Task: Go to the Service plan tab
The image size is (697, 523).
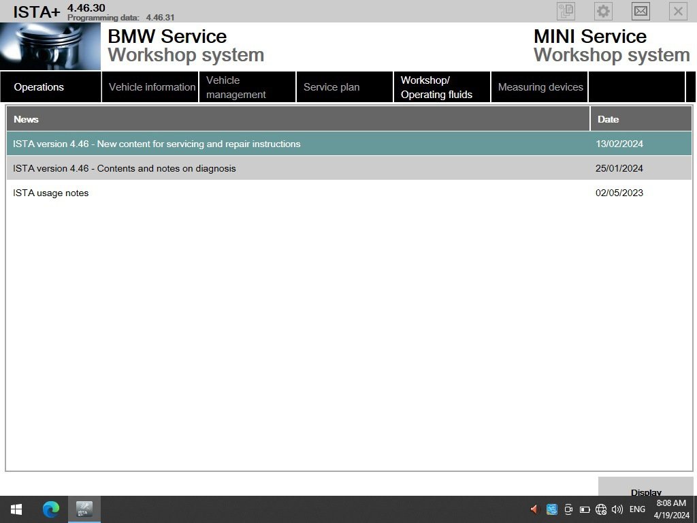Action: tap(345, 87)
